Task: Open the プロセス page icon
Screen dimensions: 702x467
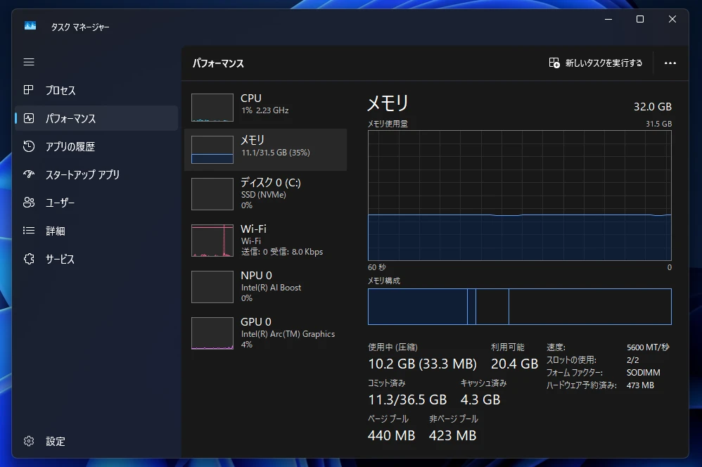Action: coord(29,90)
